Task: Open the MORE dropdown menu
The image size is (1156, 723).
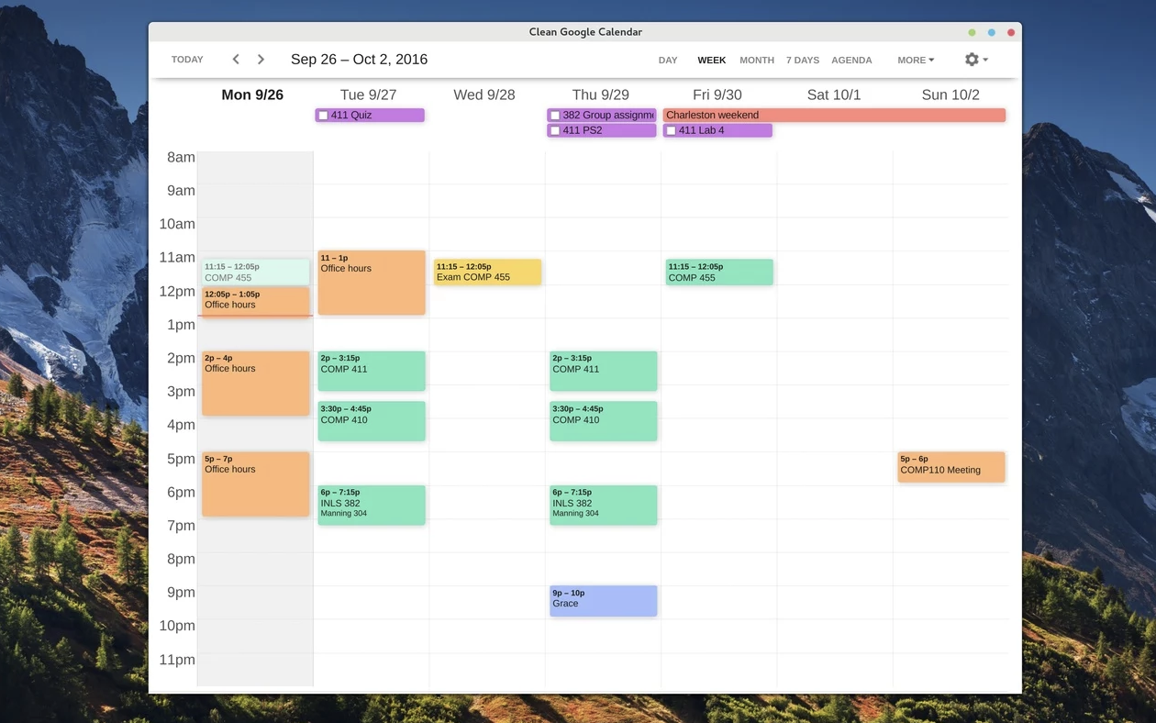Action: [x=915, y=59]
